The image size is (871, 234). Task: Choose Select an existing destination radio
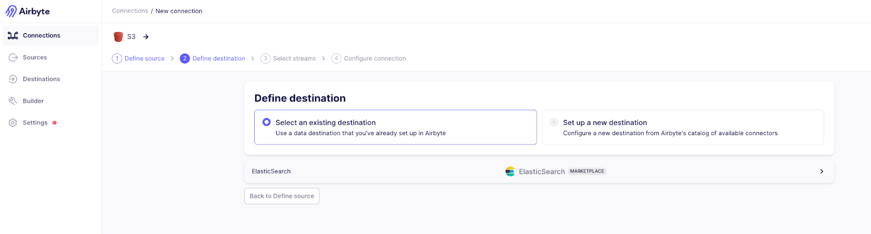(267, 122)
